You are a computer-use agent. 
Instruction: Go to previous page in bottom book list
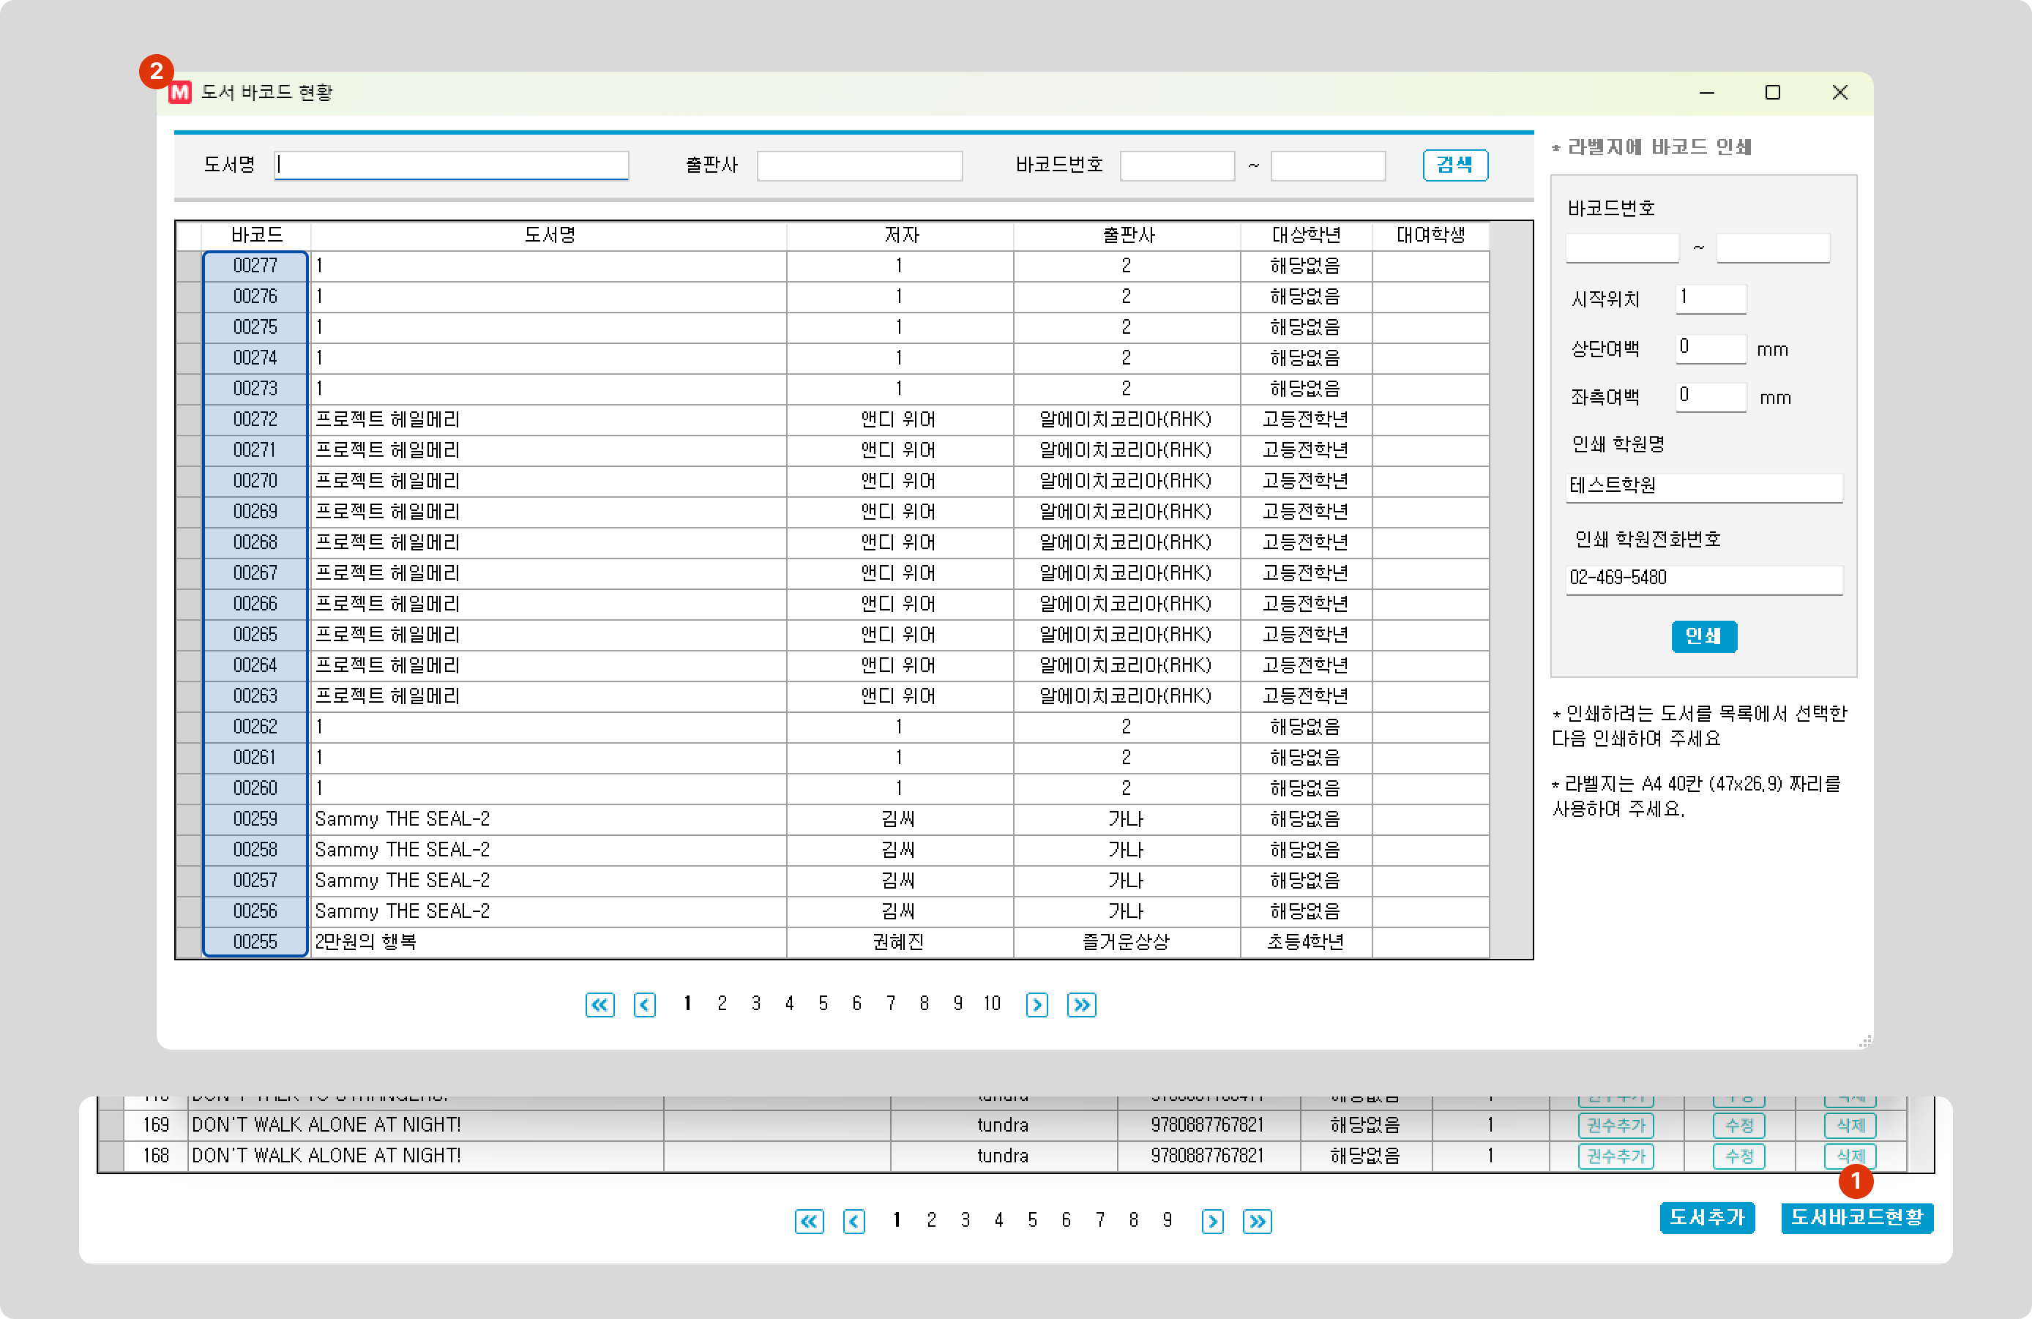(853, 1222)
